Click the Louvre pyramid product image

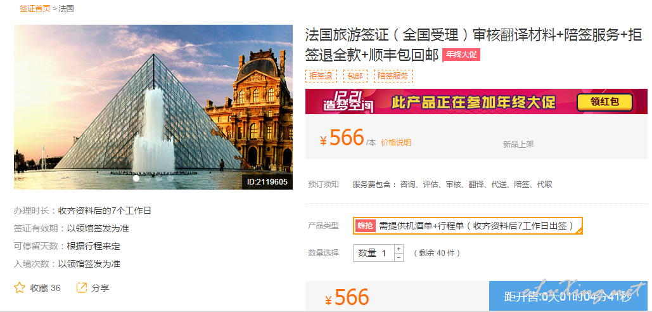(153, 107)
